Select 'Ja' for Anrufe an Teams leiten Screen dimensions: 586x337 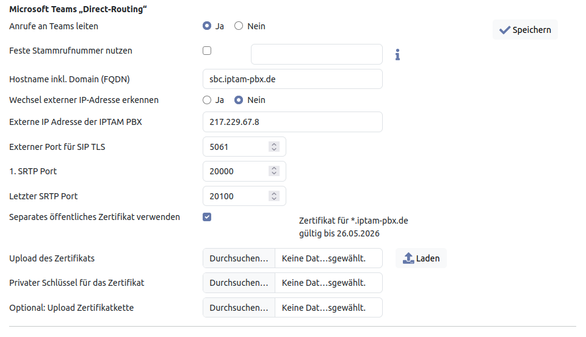[207, 26]
